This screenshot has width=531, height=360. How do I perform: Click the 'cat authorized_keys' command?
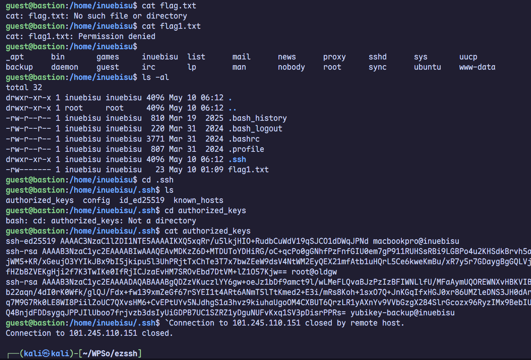click(207, 231)
